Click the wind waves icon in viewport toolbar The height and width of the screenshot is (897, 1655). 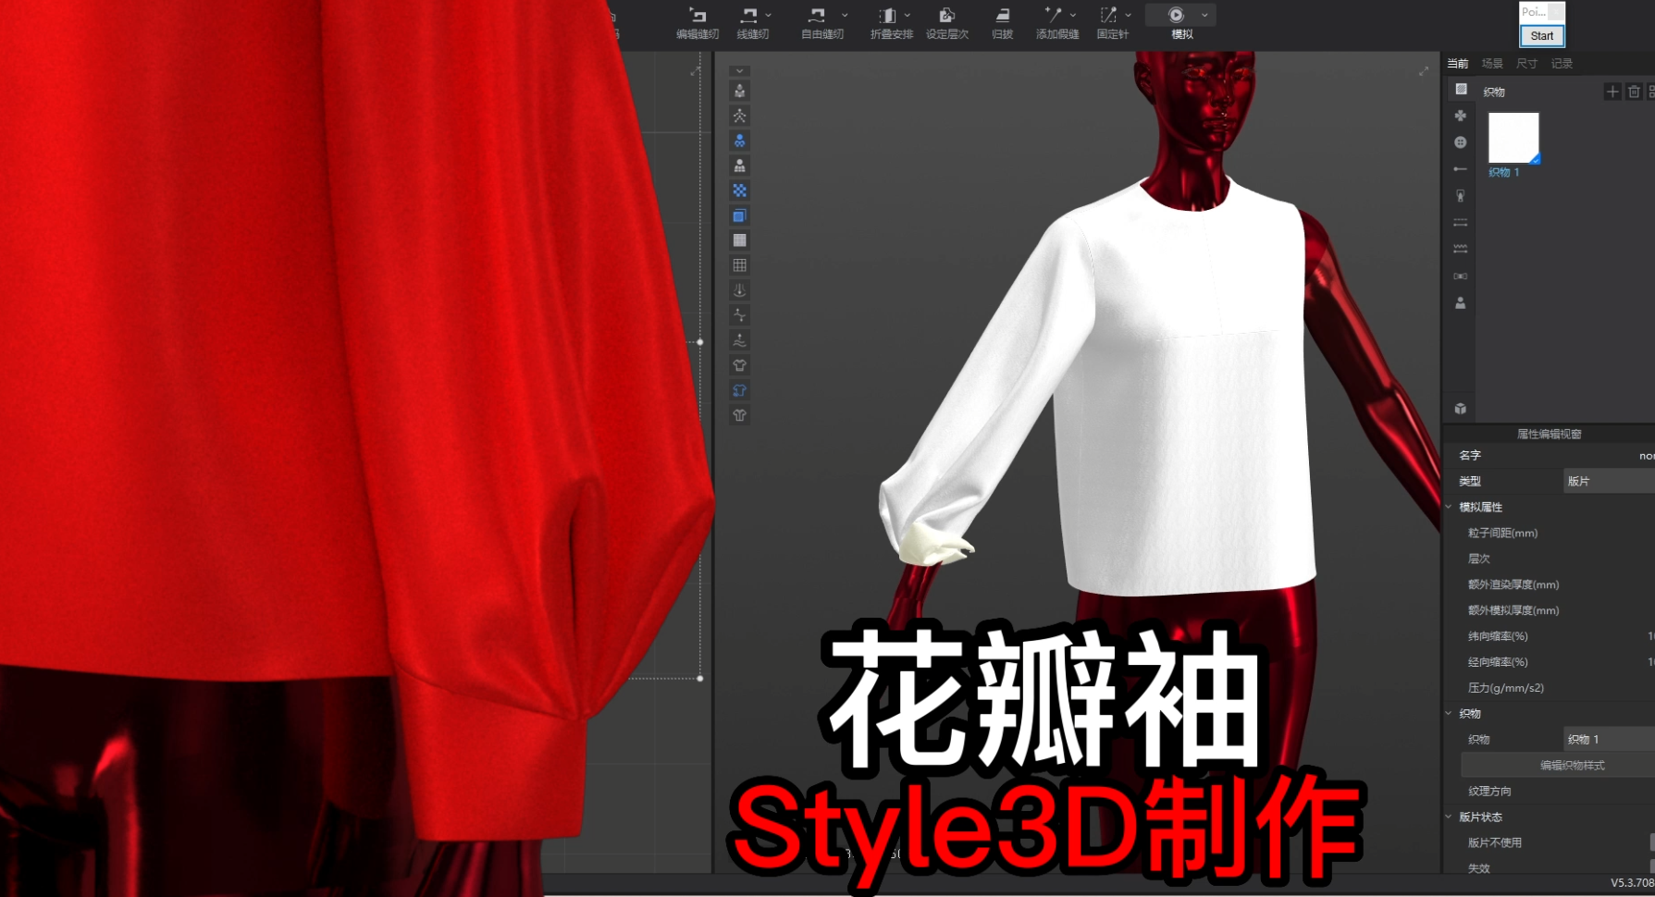click(739, 340)
